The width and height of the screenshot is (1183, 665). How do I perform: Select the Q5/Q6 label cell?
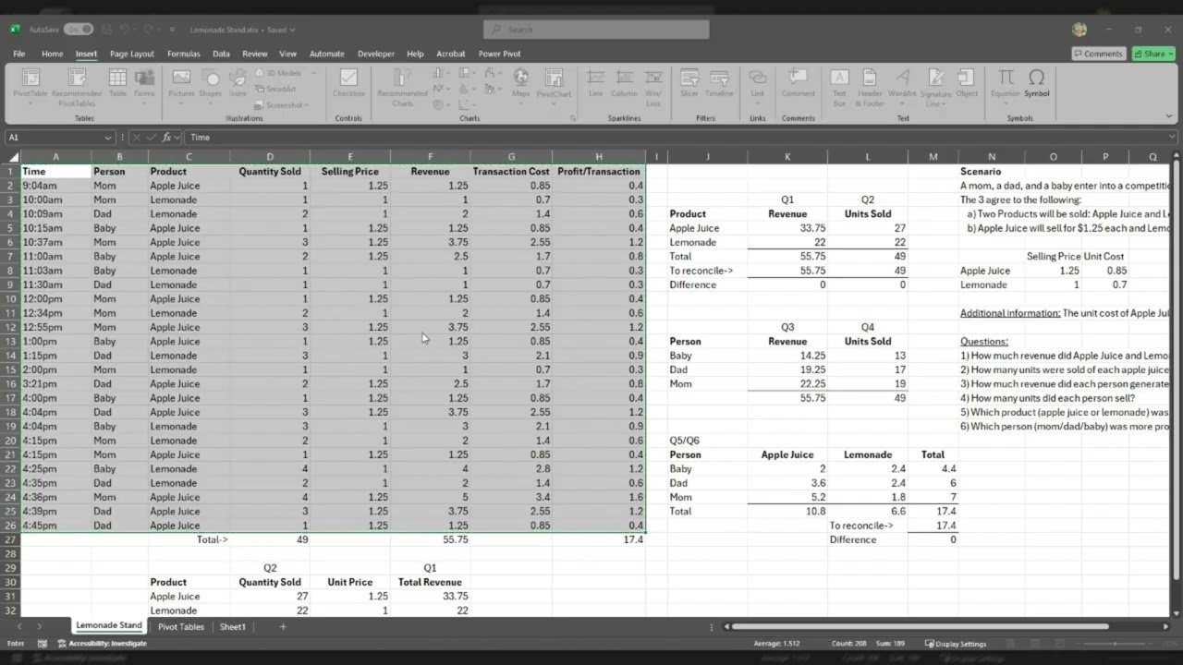(x=707, y=441)
